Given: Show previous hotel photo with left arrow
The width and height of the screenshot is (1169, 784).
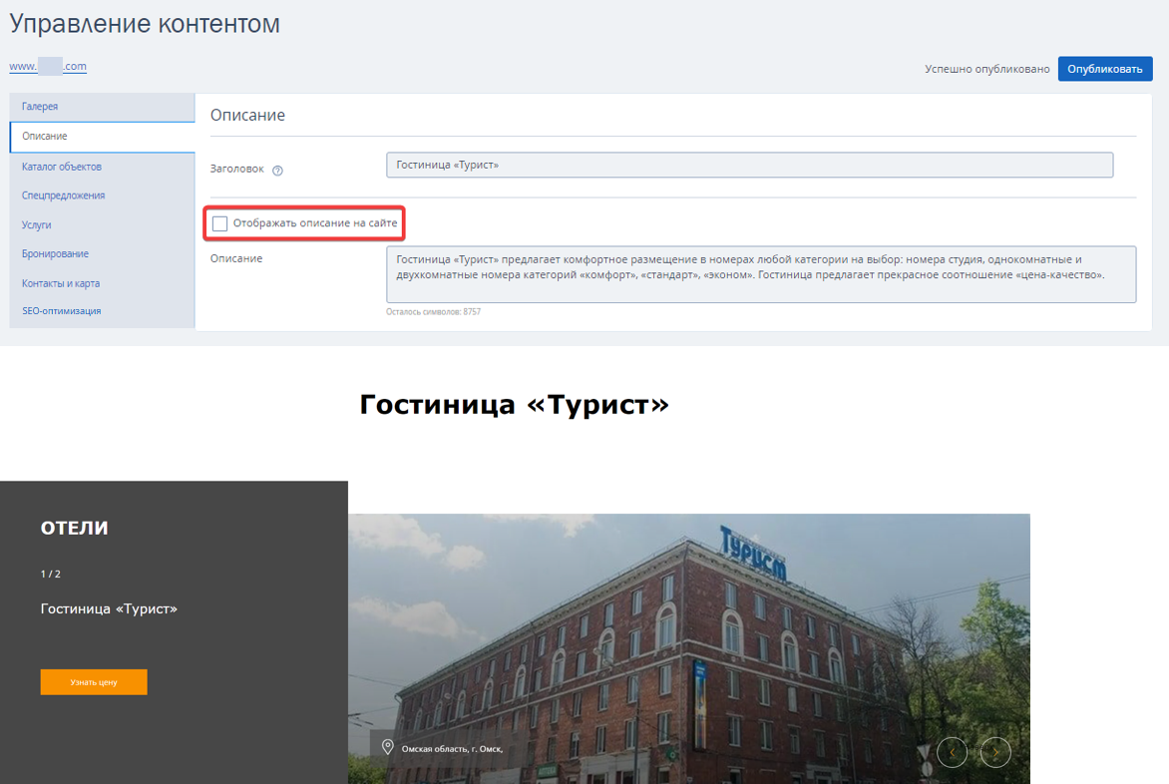Looking at the screenshot, I should tap(952, 752).
